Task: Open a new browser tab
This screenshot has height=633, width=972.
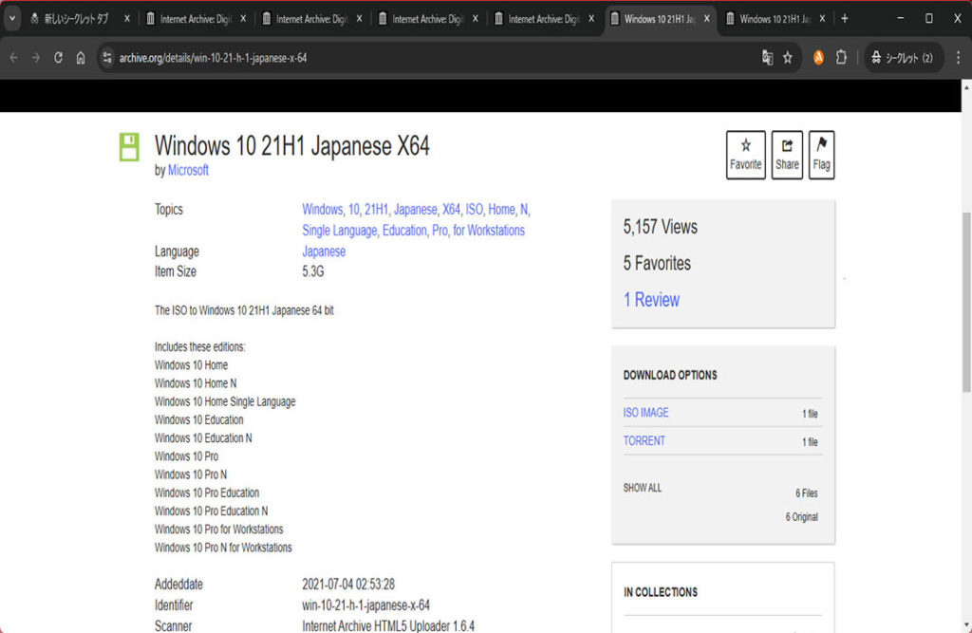Action: coord(845,18)
